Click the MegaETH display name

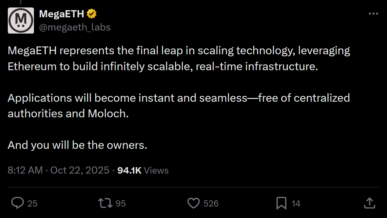[61, 14]
